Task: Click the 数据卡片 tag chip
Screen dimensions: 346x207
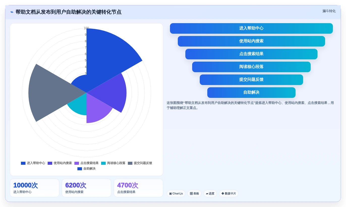Action: pyautogui.click(x=229, y=194)
